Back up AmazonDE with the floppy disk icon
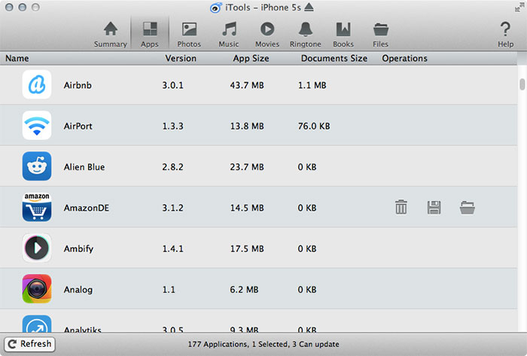 (434, 207)
